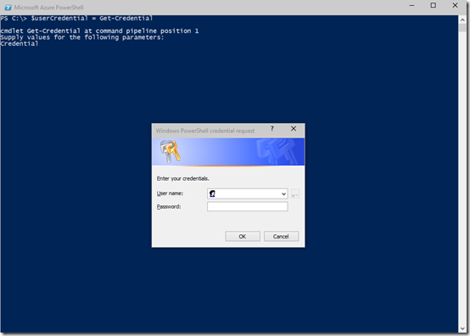The width and height of the screenshot is (470, 336).
Task: Click the user icon in the User name field
Action: coord(213,193)
